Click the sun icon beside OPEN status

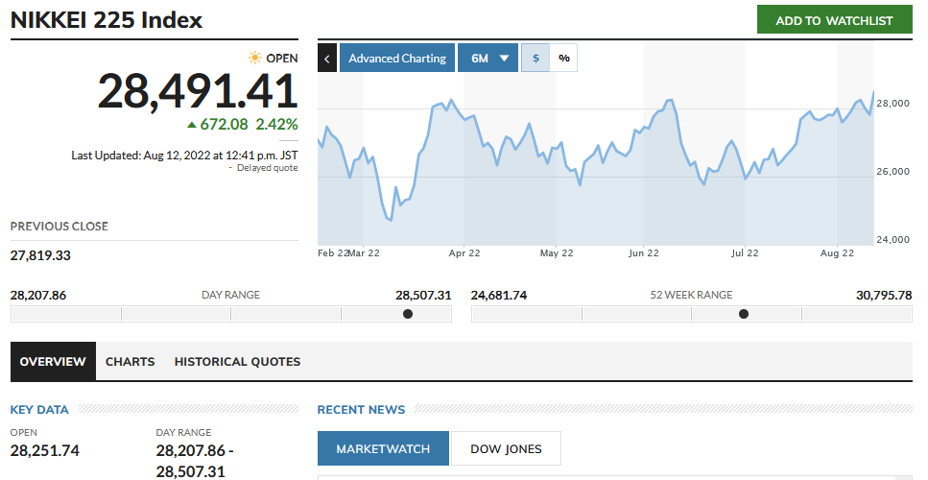tap(254, 58)
